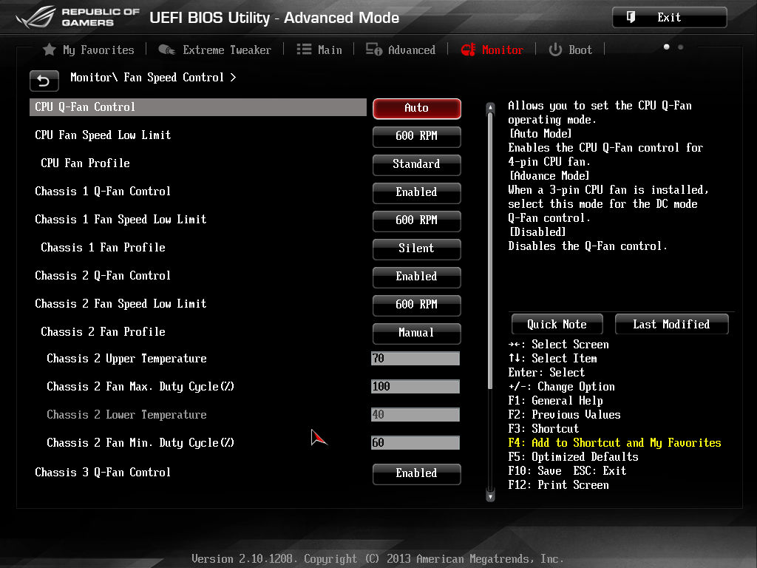Toggle Chassis 3 Q-Fan Control Enabled option
Viewport: 757px width, 568px height.
point(417,473)
